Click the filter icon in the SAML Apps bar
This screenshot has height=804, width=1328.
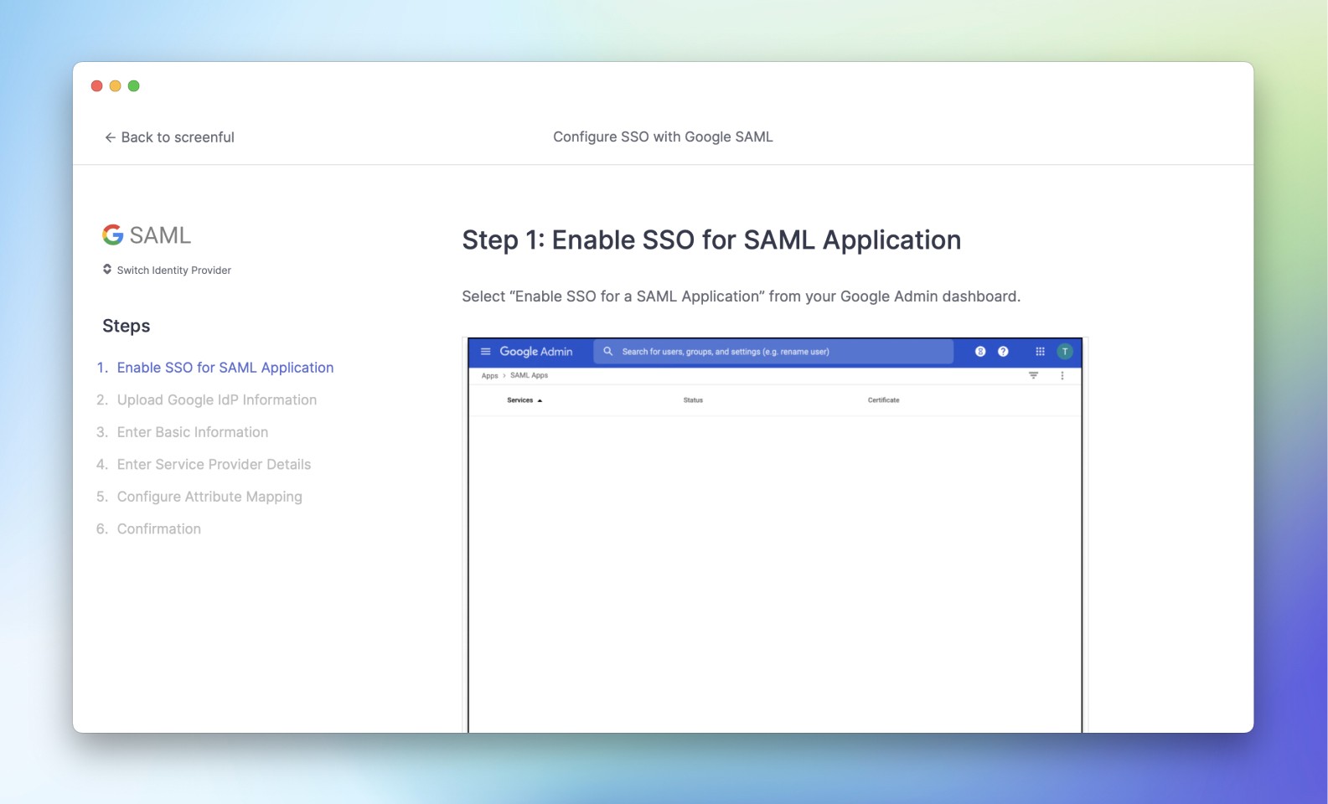tap(1034, 376)
